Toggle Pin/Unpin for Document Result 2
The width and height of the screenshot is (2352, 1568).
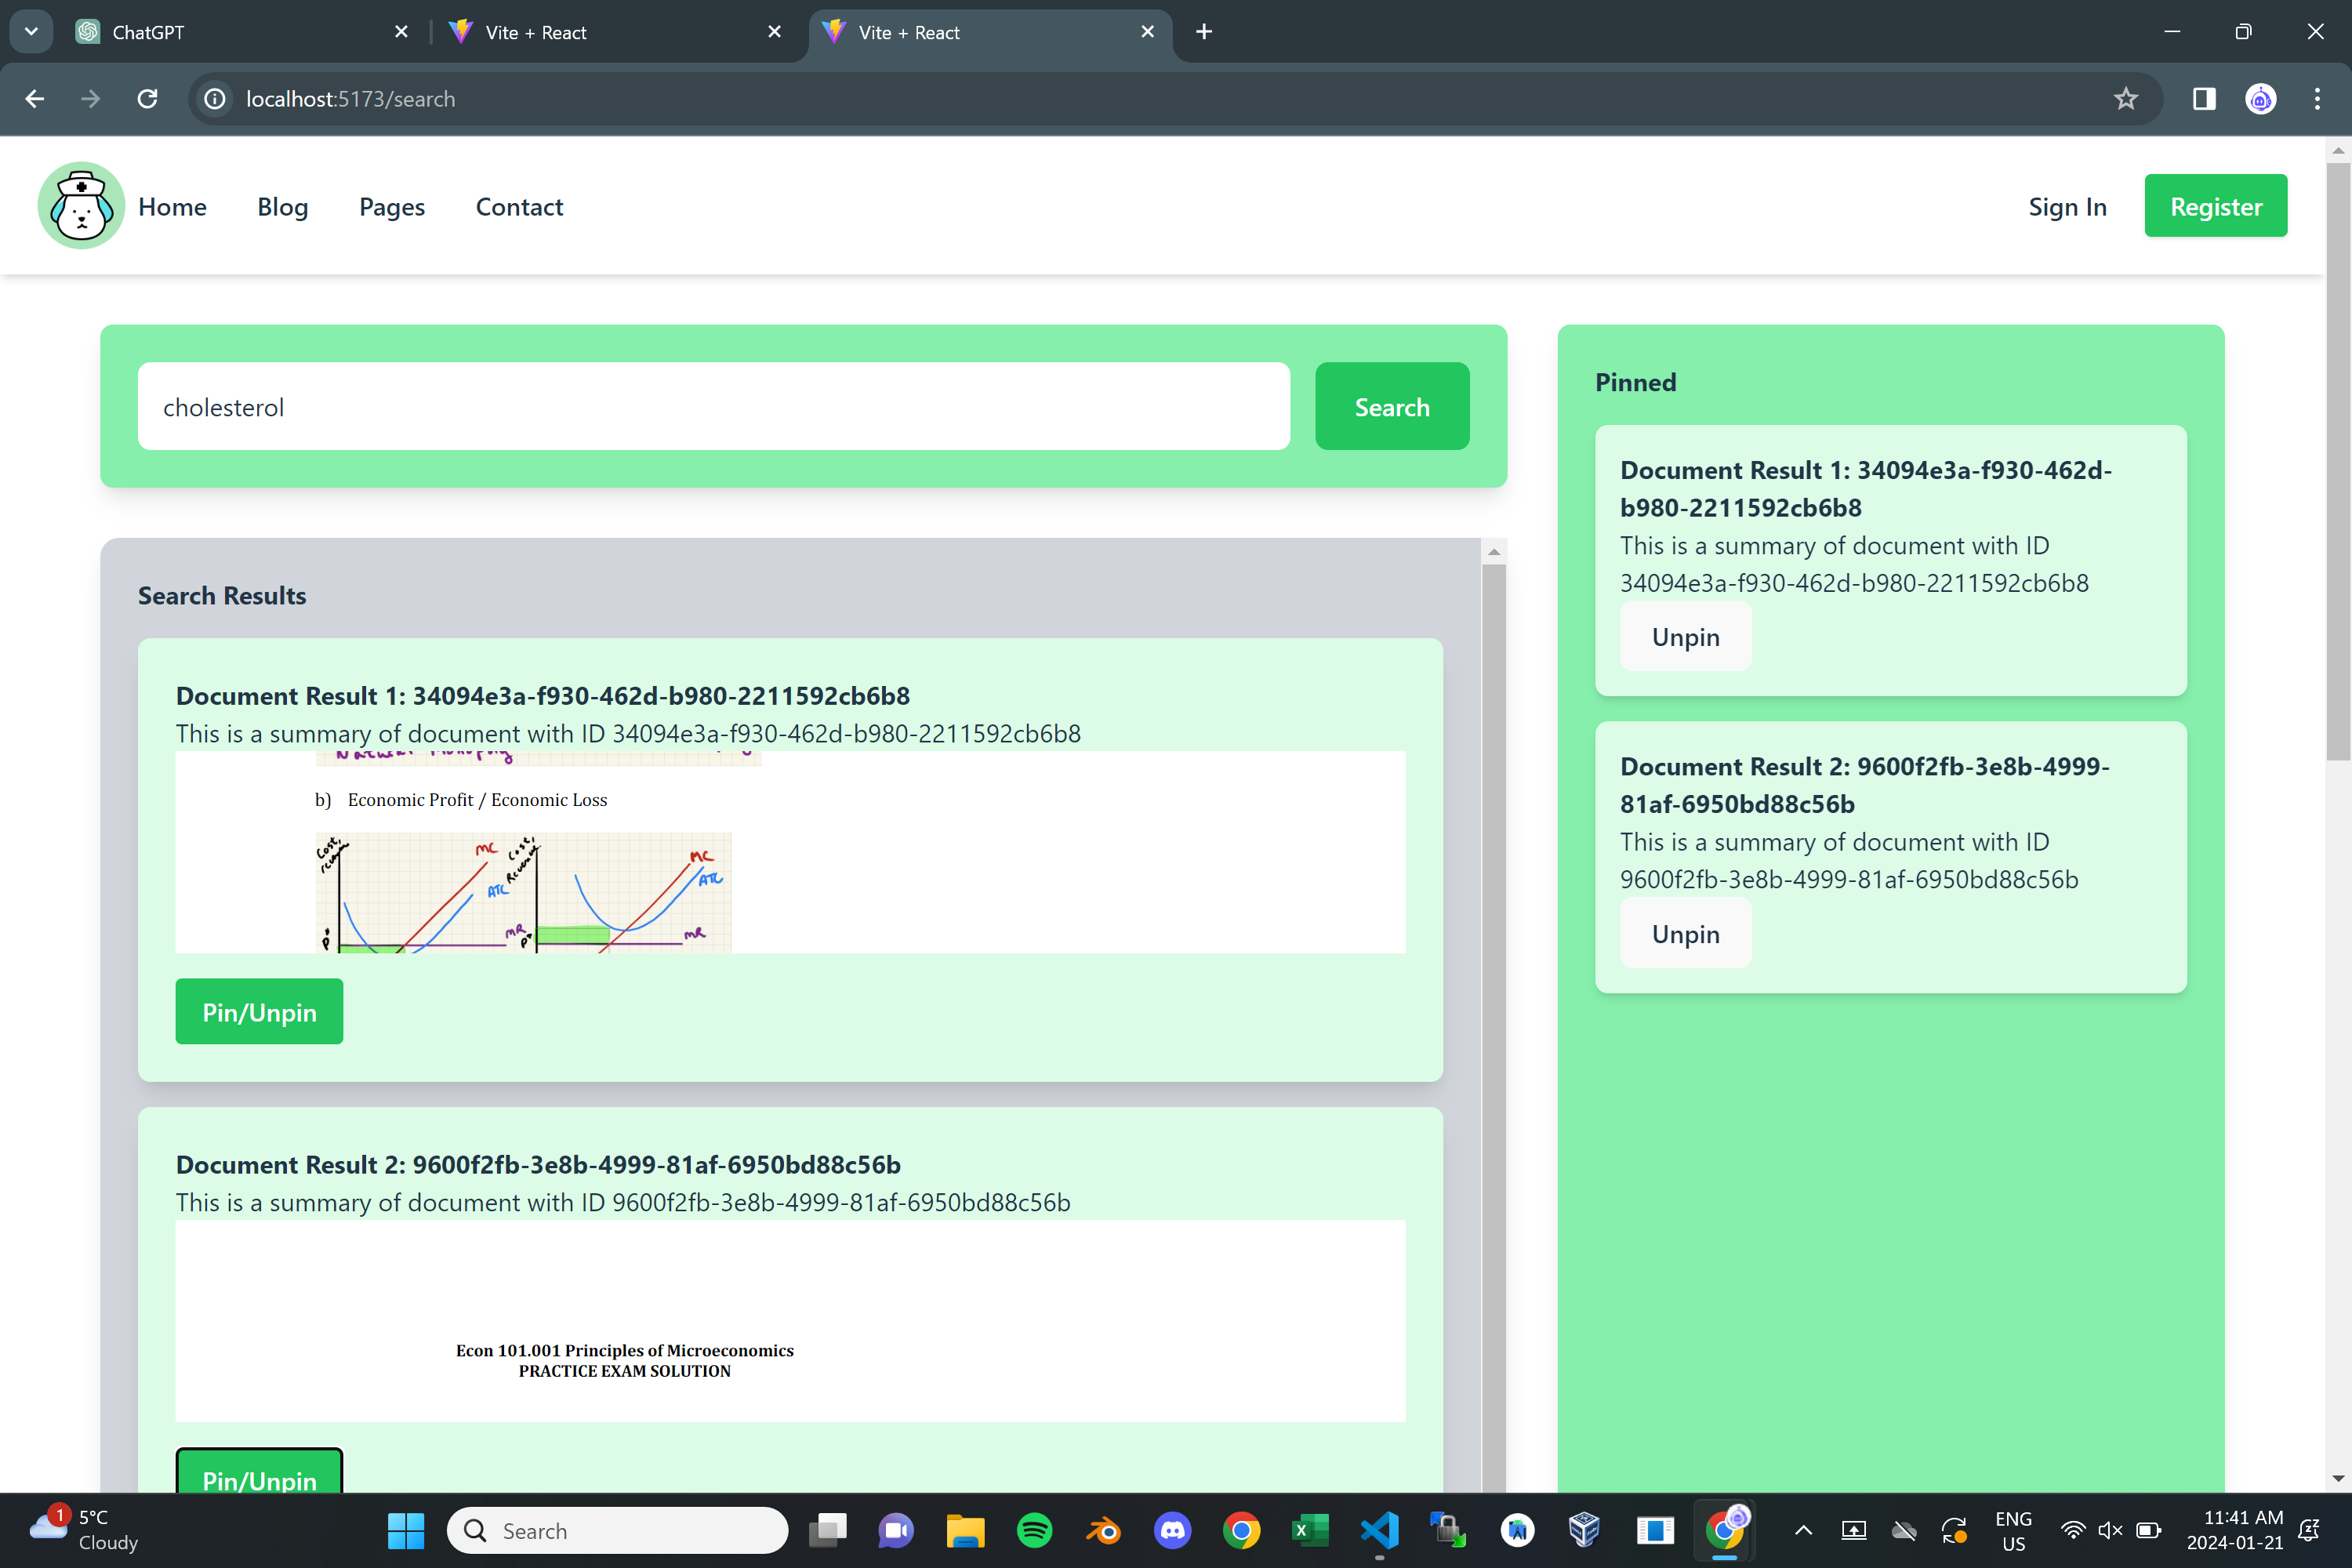pyautogui.click(x=259, y=1475)
